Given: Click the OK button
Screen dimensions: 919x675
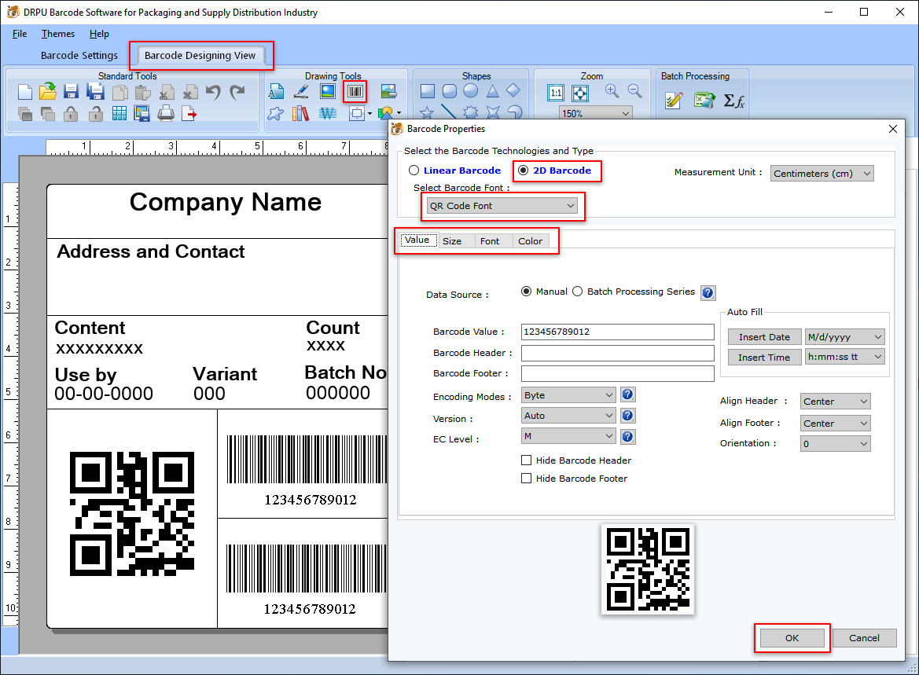Looking at the screenshot, I should click(792, 638).
